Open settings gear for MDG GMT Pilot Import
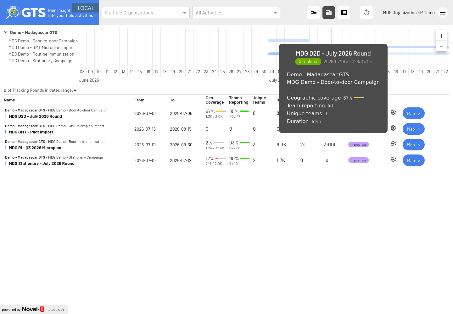Image resolution: width=453 pixels, height=314 pixels. [x=393, y=128]
